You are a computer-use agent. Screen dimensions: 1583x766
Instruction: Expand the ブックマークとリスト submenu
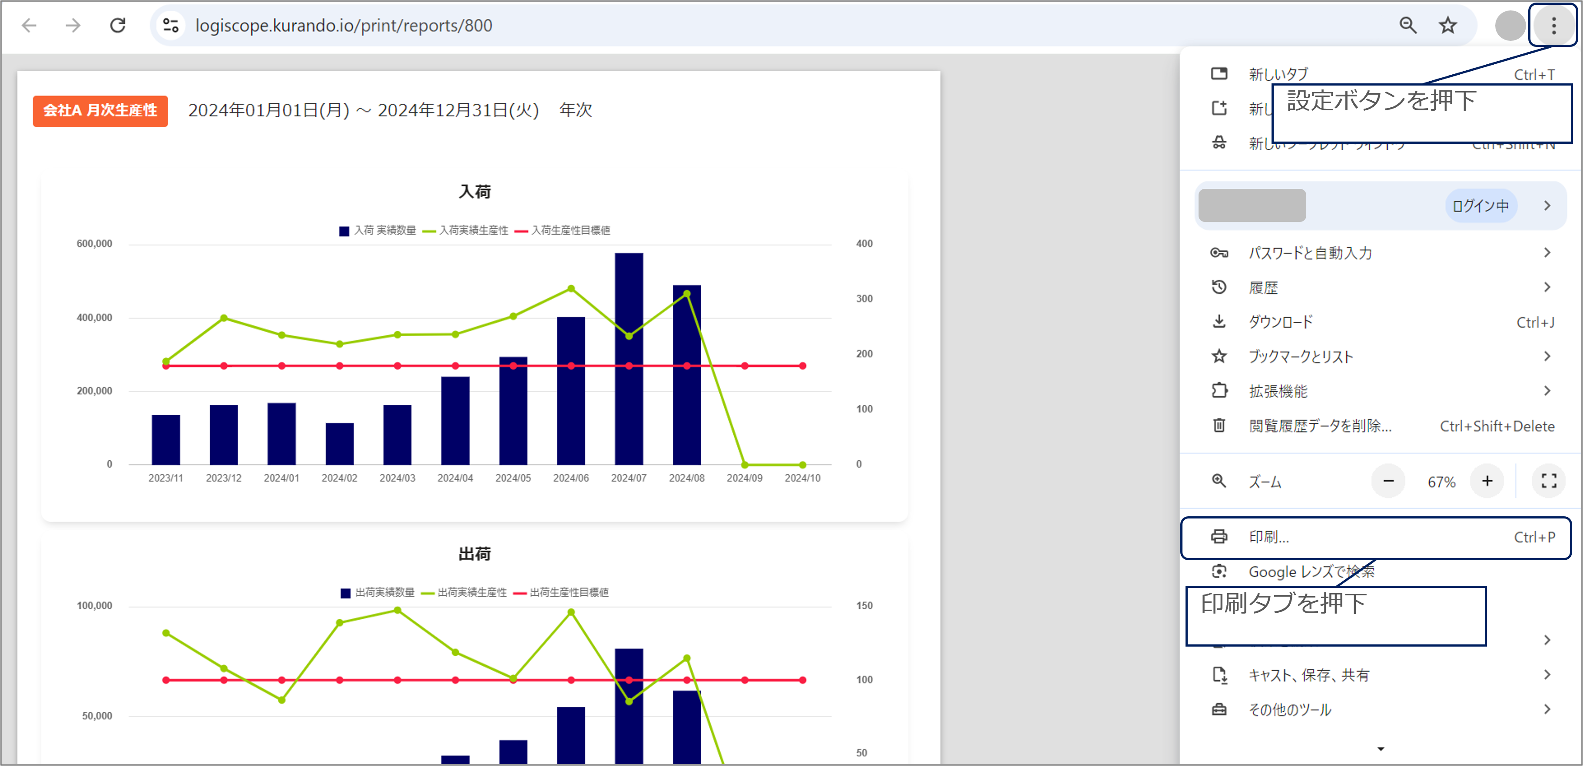[1380, 356]
